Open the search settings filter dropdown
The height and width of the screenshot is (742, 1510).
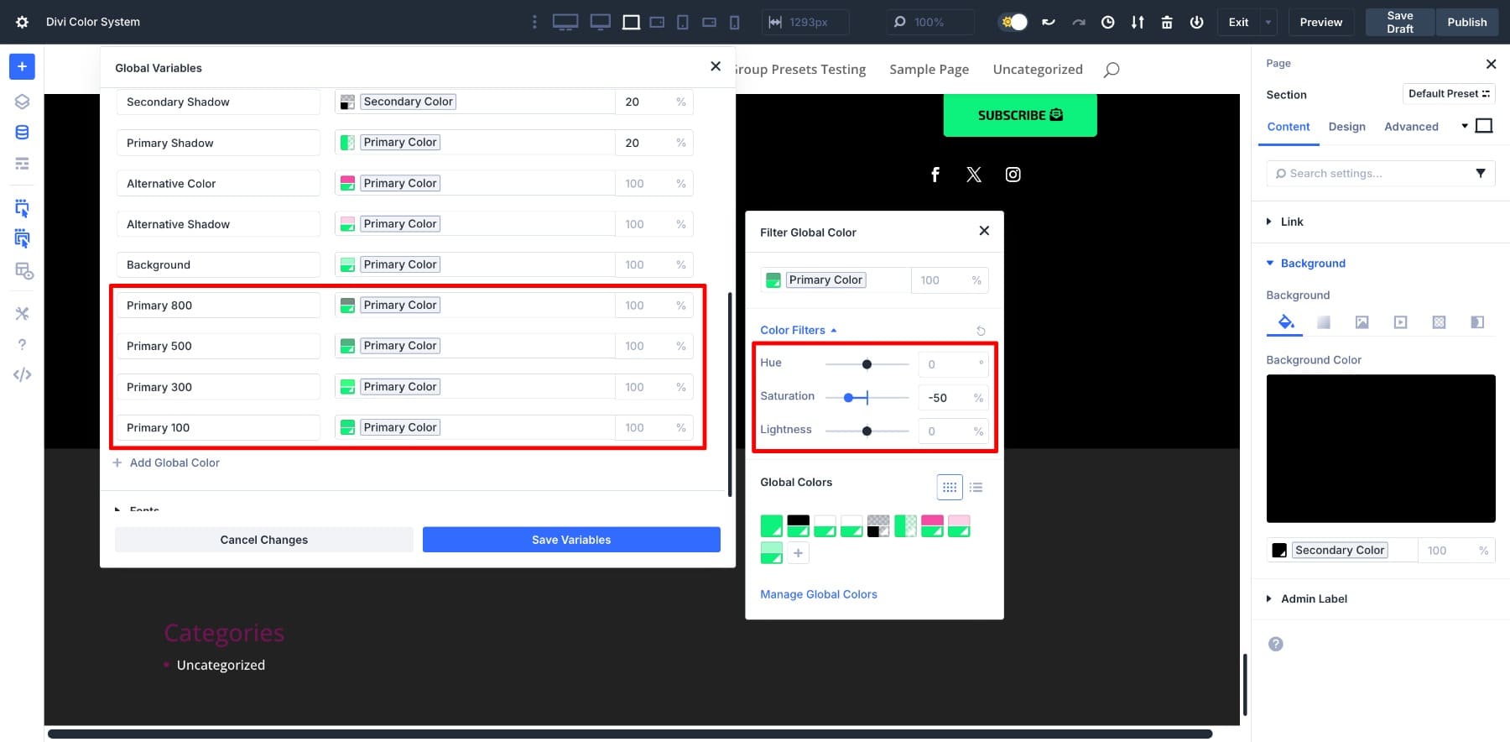1481,173
